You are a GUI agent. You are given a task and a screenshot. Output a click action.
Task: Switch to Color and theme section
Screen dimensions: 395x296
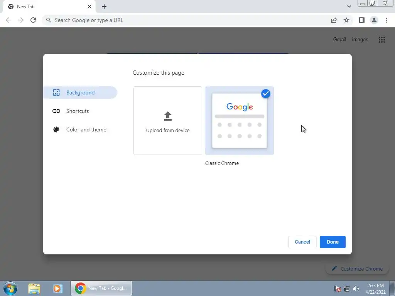click(x=80, y=129)
